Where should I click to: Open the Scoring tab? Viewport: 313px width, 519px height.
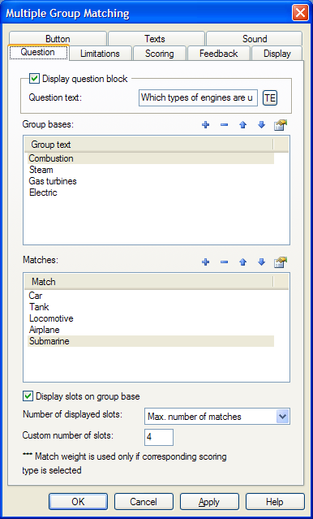pos(159,54)
